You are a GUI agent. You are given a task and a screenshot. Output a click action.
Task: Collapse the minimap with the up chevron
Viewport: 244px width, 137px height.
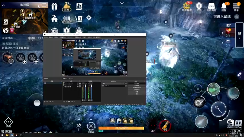coord(3,5)
